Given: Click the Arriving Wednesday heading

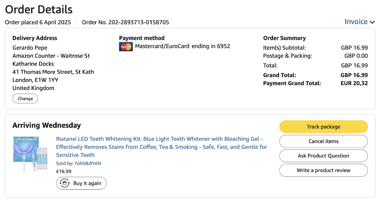Looking at the screenshot, I should coord(47,125).
